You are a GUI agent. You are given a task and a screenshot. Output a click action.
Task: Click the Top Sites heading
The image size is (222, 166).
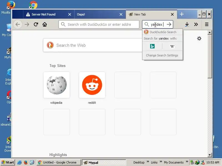(57, 66)
